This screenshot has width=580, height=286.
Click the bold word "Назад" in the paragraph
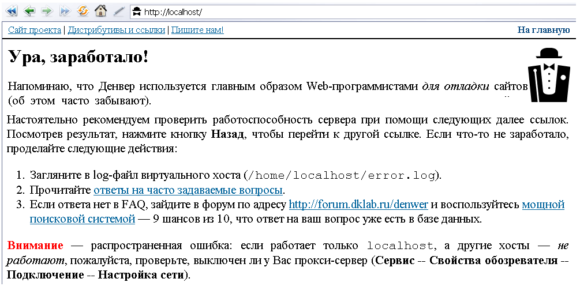(227, 134)
